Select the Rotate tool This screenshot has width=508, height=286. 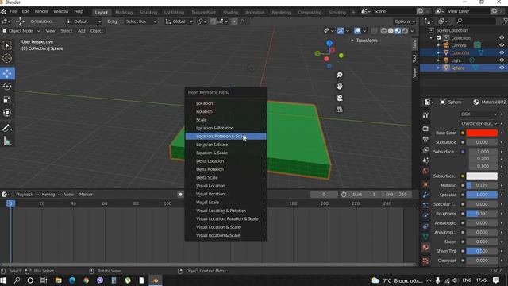[7, 87]
